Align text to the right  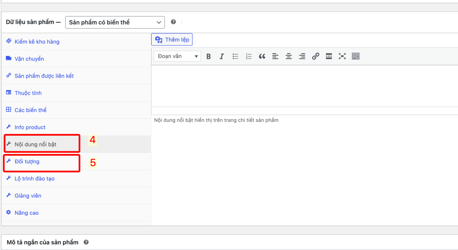302,56
